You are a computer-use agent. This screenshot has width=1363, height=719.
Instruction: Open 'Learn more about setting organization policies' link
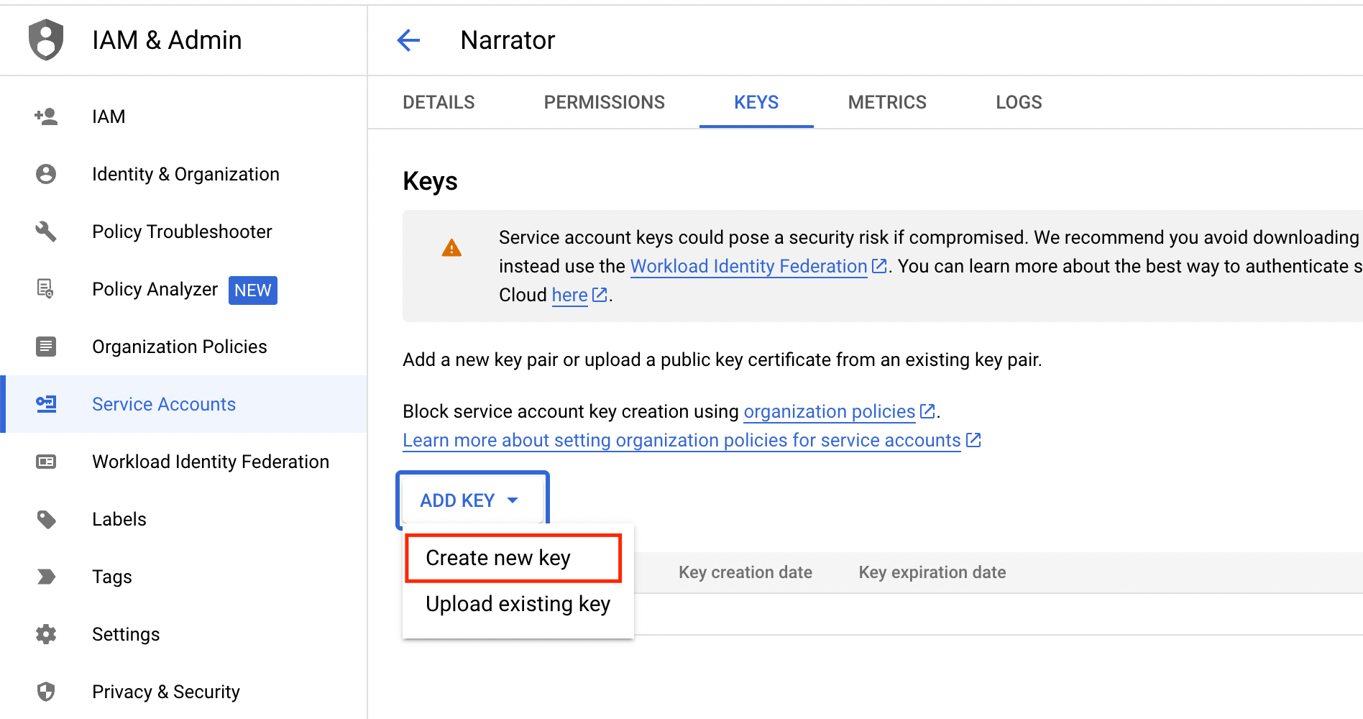(681, 440)
